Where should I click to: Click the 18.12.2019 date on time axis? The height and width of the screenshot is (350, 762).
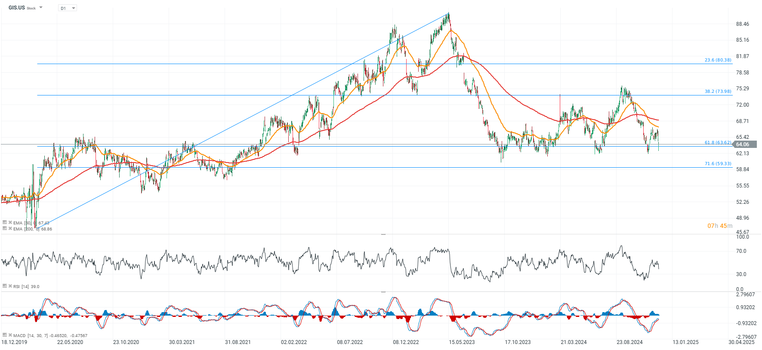click(x=14, y=342)
